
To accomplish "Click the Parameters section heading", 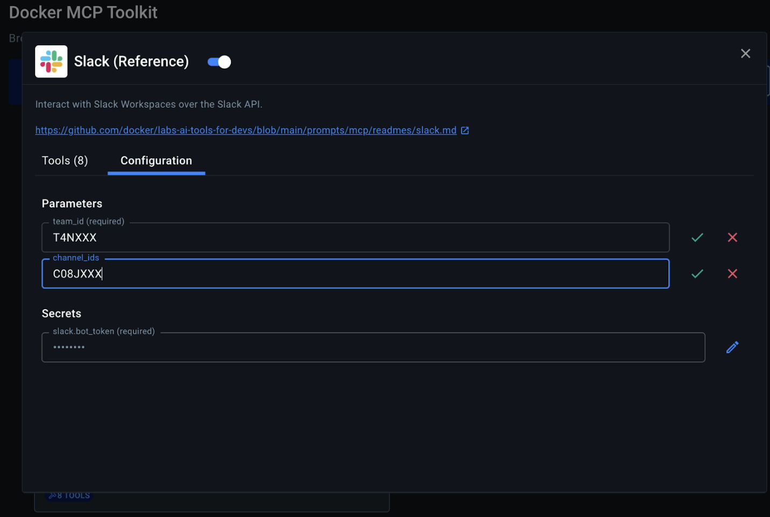I will coord(72,204).
